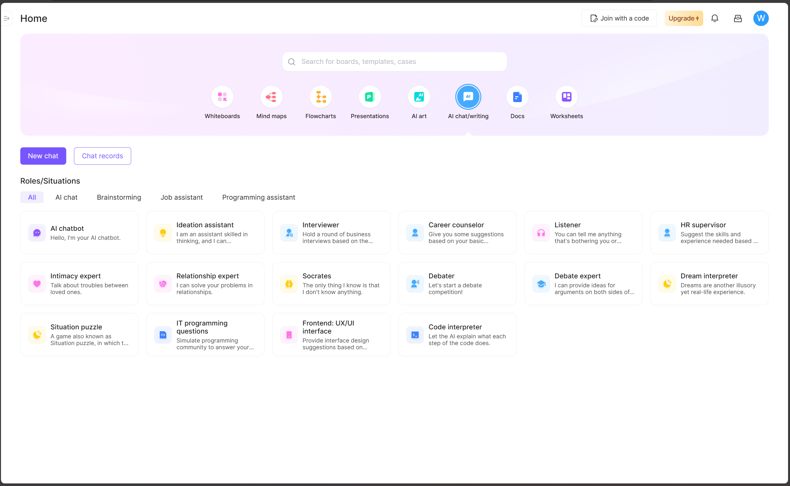Open Chat records view
Image resolution: width=790 pixels, height=486 pixels.
(102, 156)
